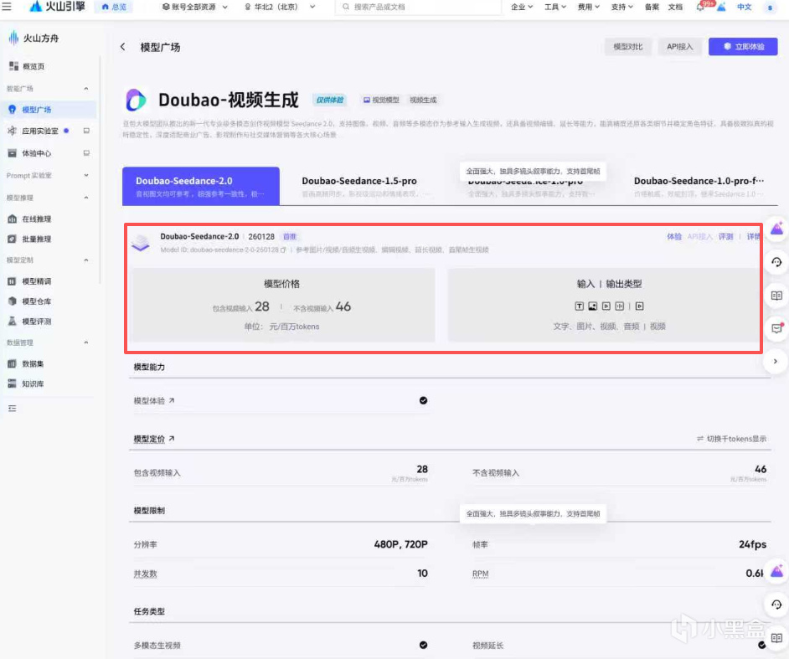Focus the 搜索产品或文档 search field
789x659 pixels.
tap(419, 7)
